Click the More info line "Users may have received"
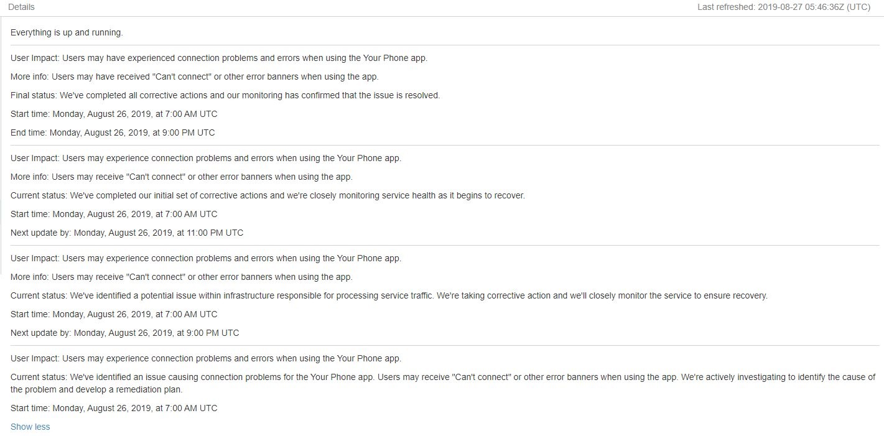 195,77
